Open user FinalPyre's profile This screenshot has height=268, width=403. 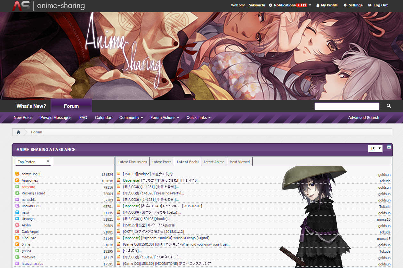pos(29,238)
